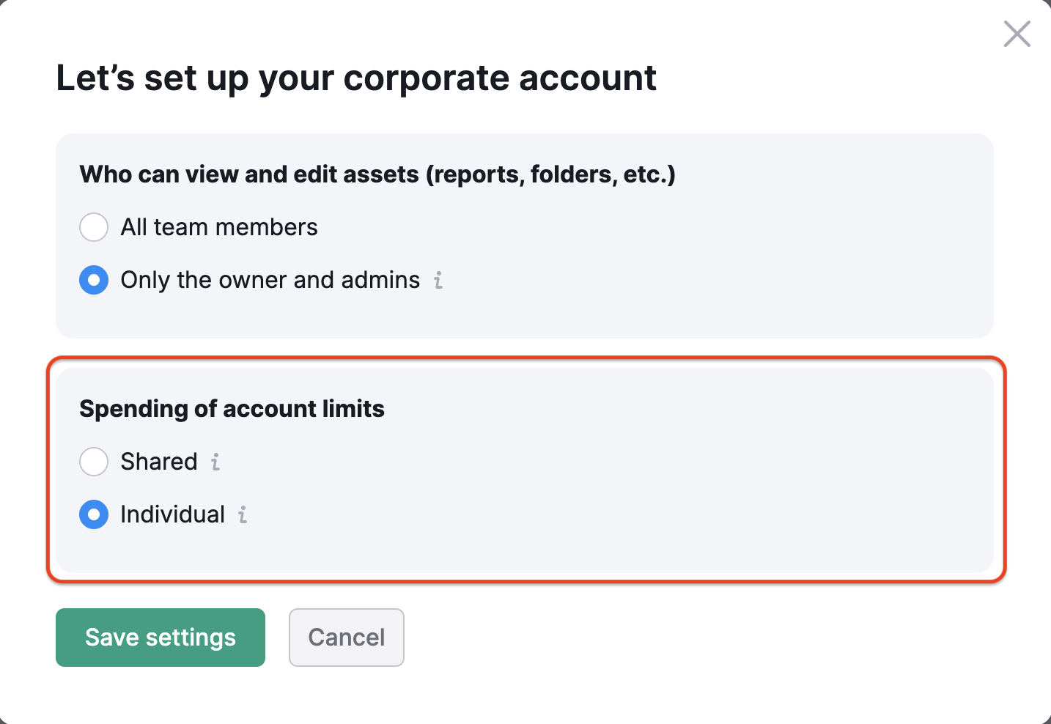Switch asset editing access to all team members
This screenshot has width=1051, height=724.
click(94, 227)
